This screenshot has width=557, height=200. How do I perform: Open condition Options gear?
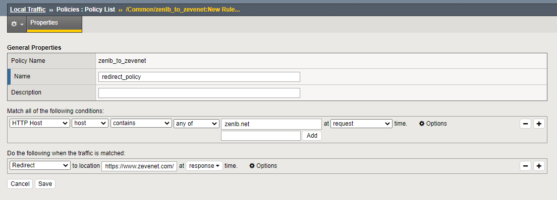coord(433,124)
